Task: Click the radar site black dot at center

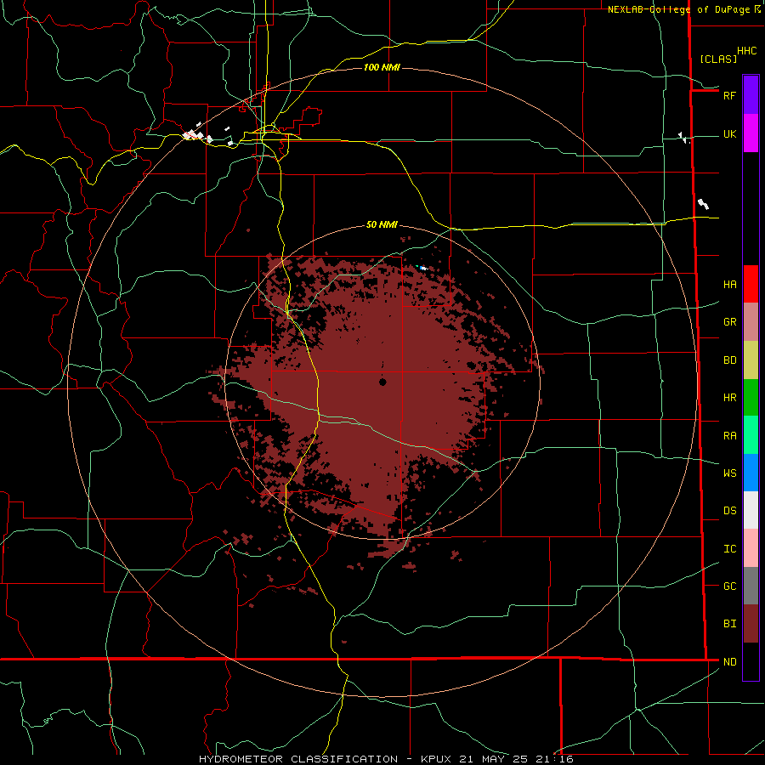Action: (382, 382)
